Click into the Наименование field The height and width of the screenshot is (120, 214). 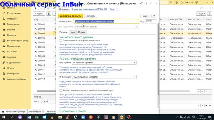coord(106,21)
